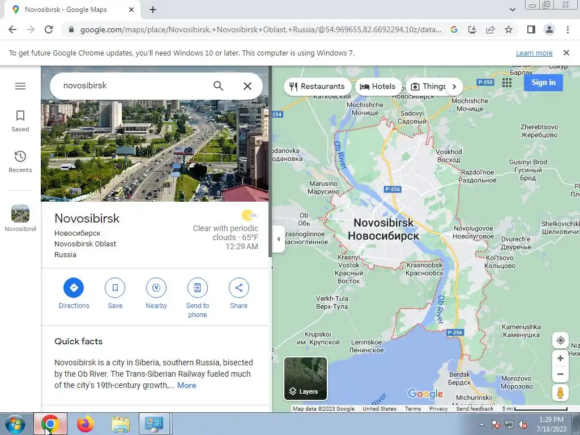Click the Sign in button

point(543,83)
